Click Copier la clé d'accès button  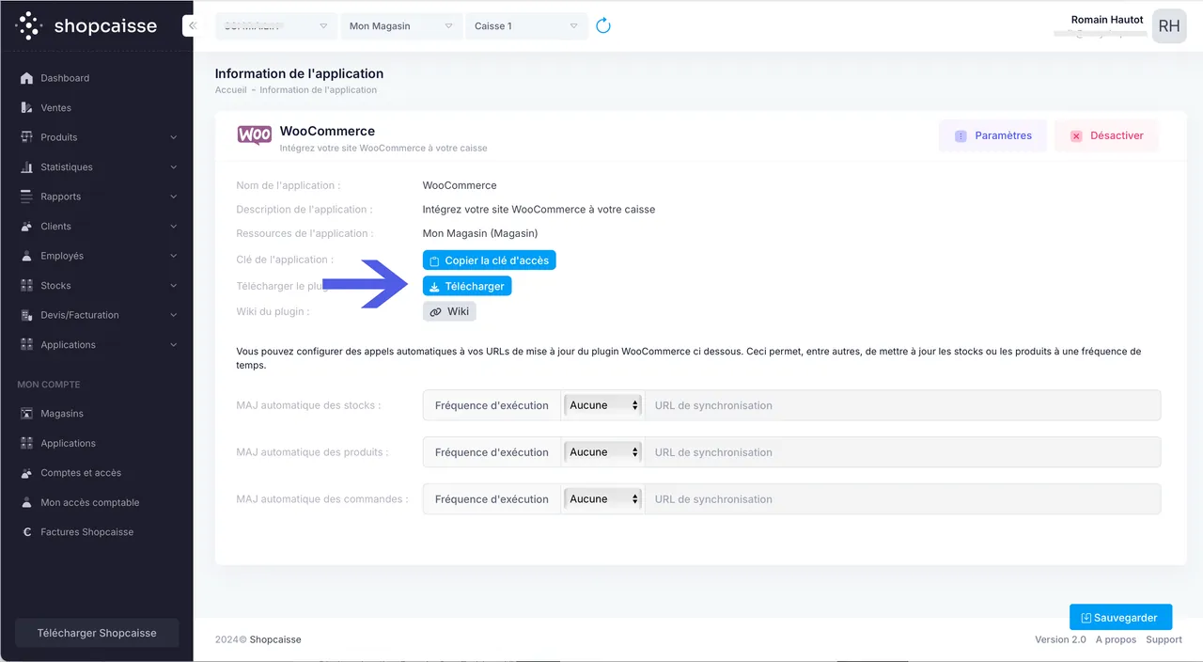(489, 260)
